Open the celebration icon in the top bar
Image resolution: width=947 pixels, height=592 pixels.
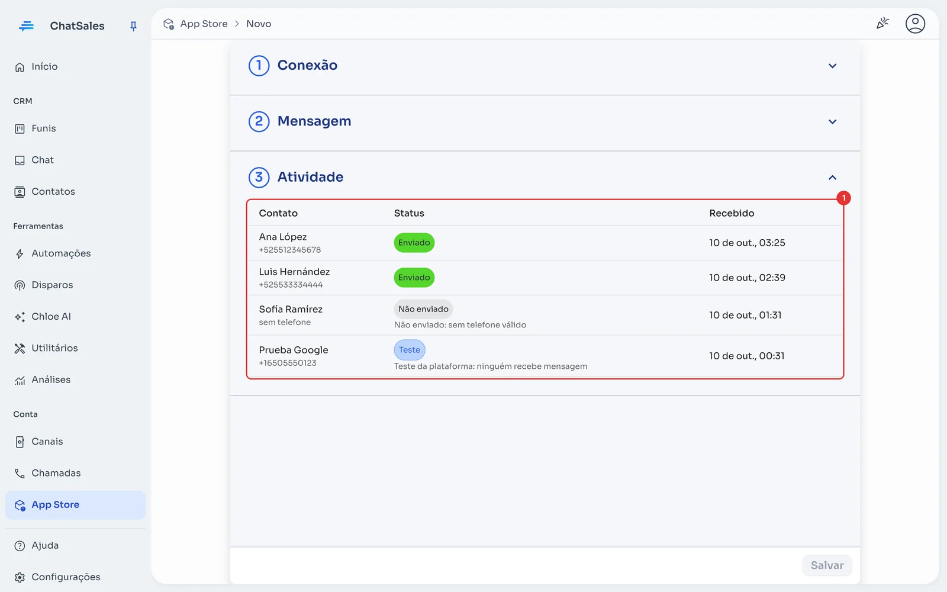pyautogui.click(x=882, y=24)
